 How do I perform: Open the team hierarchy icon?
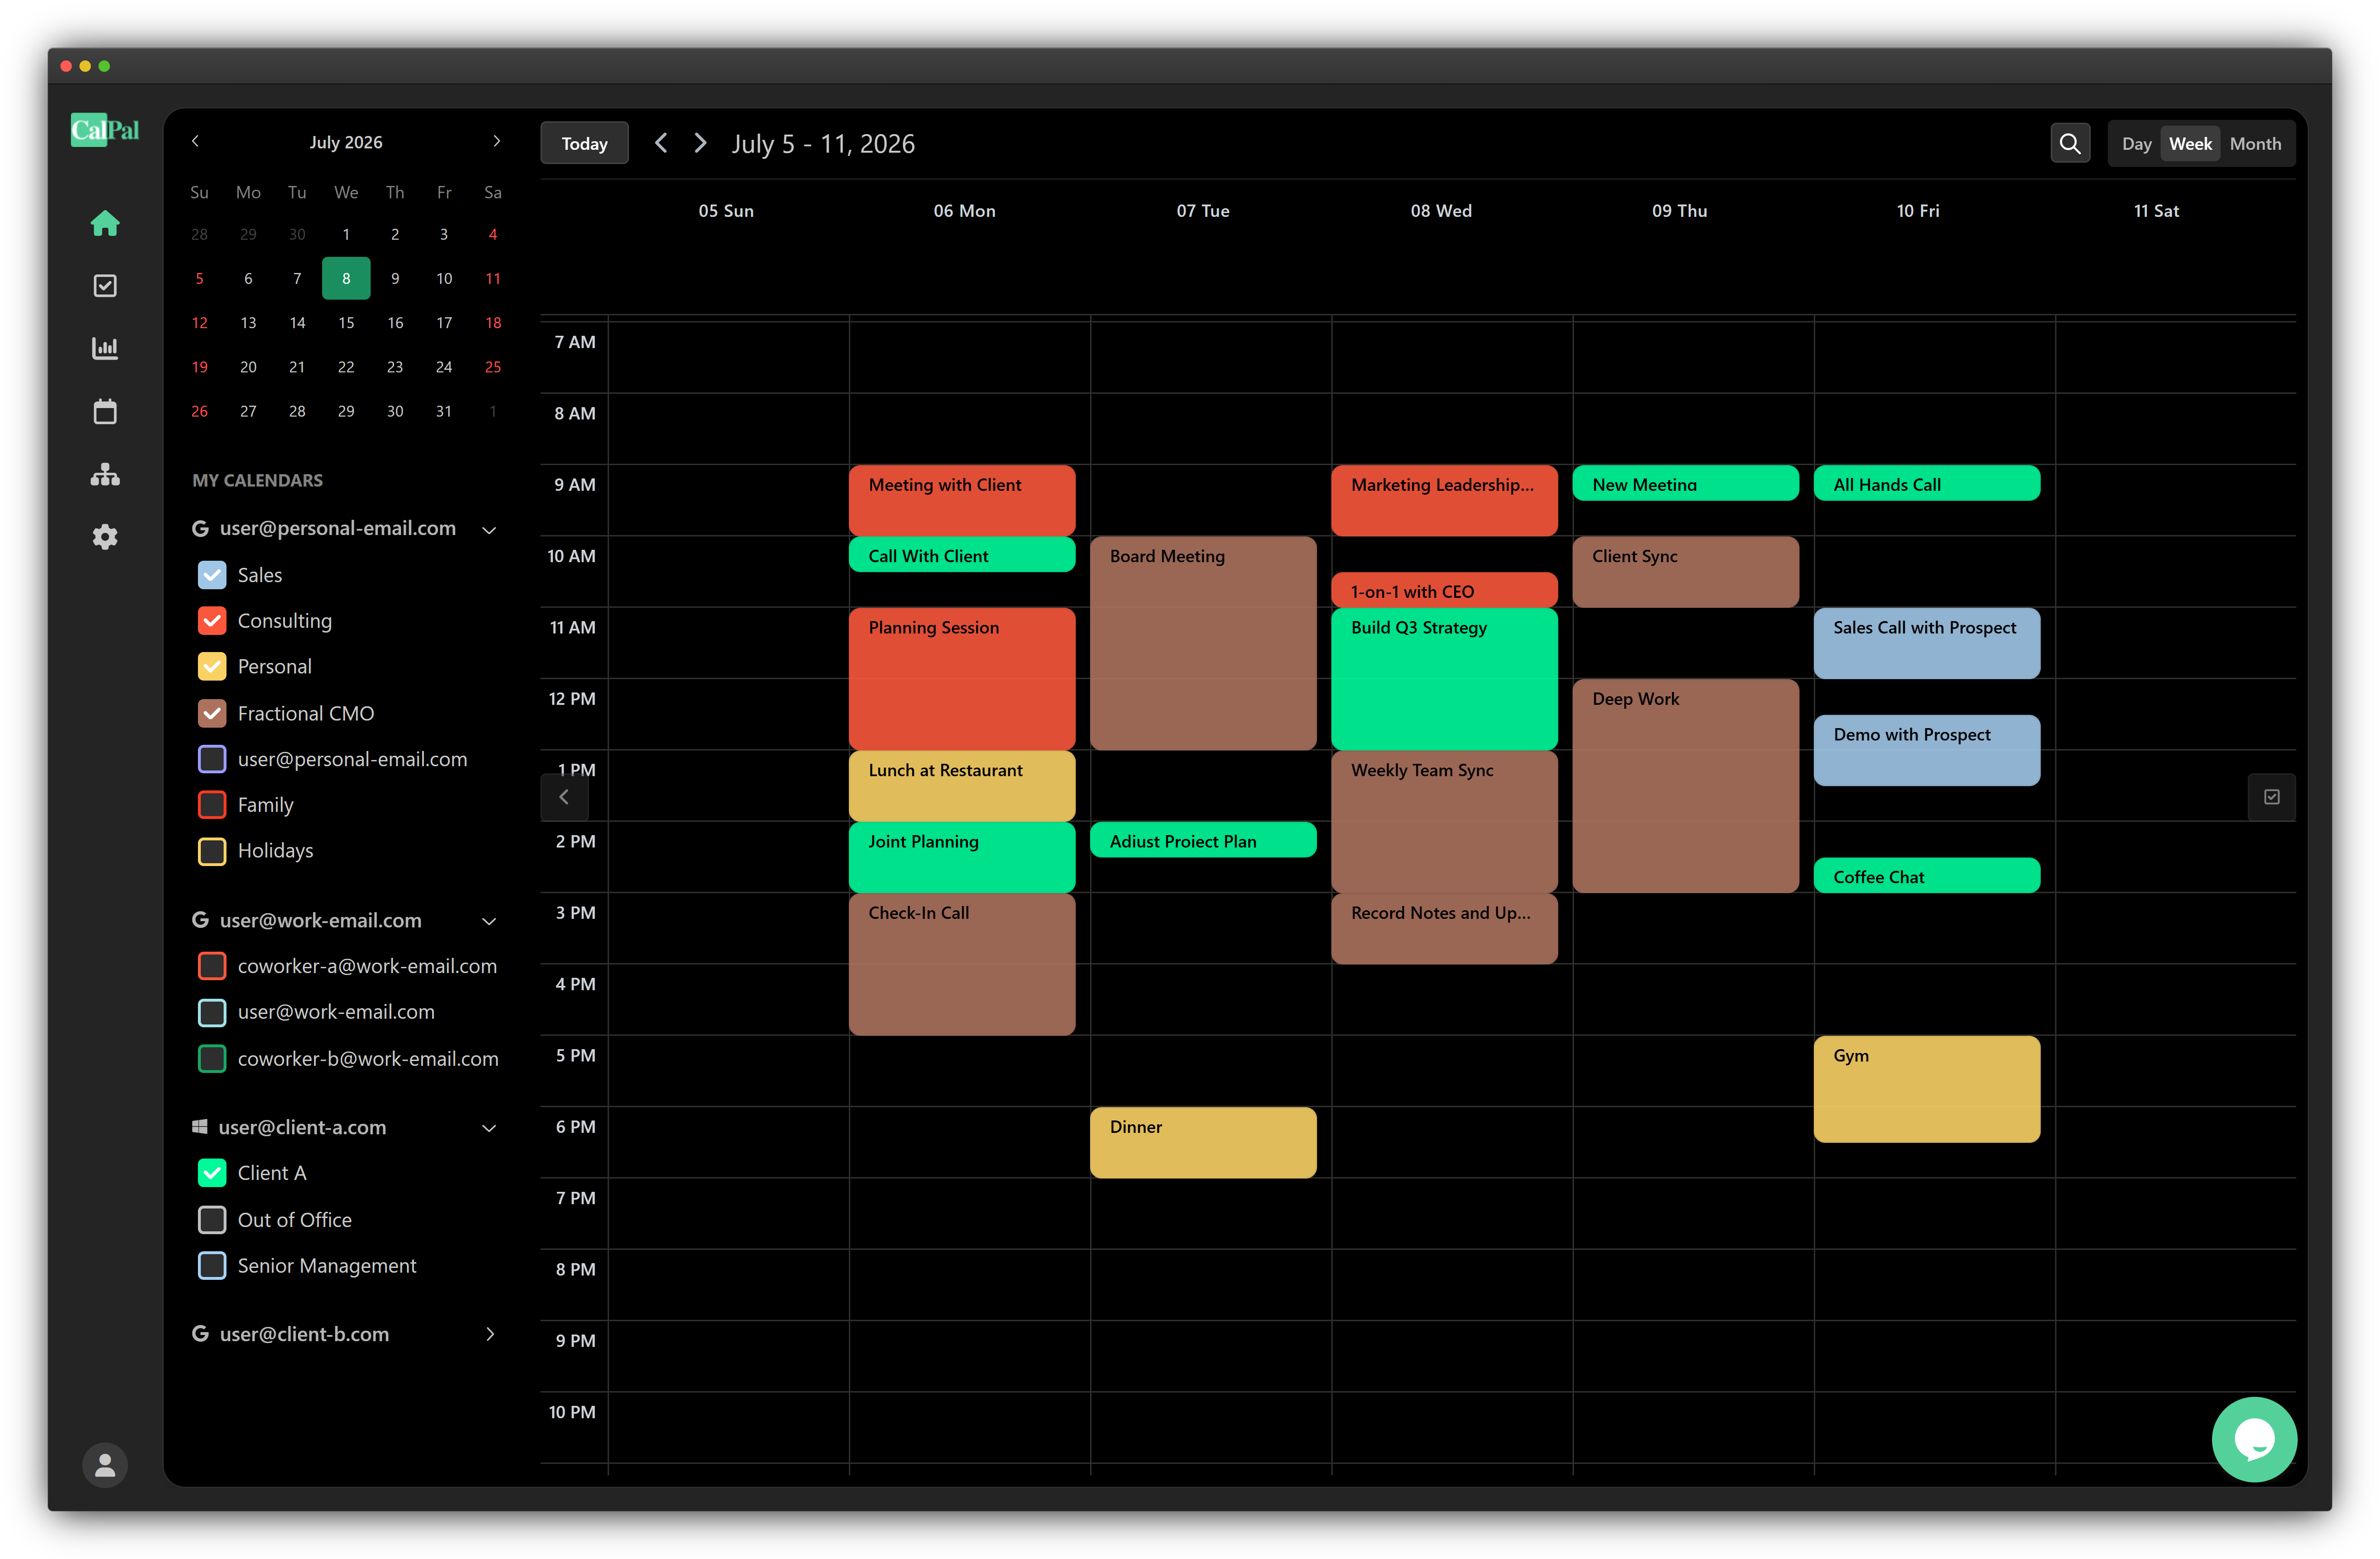tap(105, 475)
